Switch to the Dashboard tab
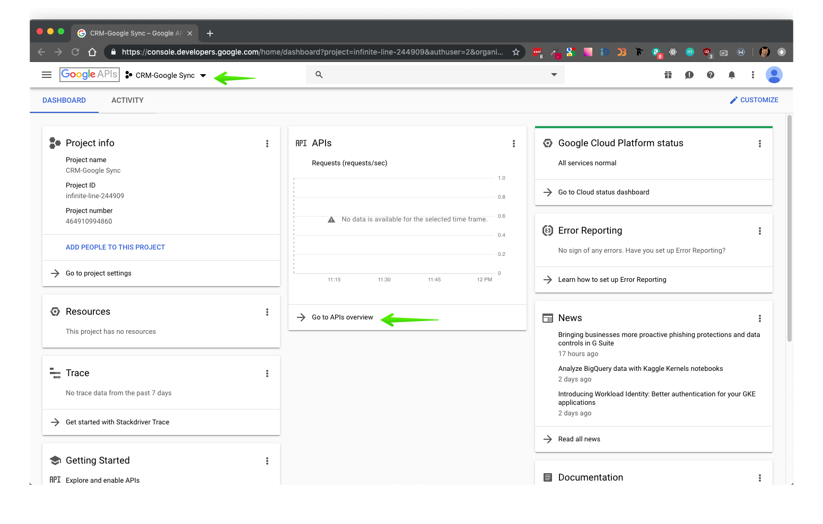 tap(64, 100)
